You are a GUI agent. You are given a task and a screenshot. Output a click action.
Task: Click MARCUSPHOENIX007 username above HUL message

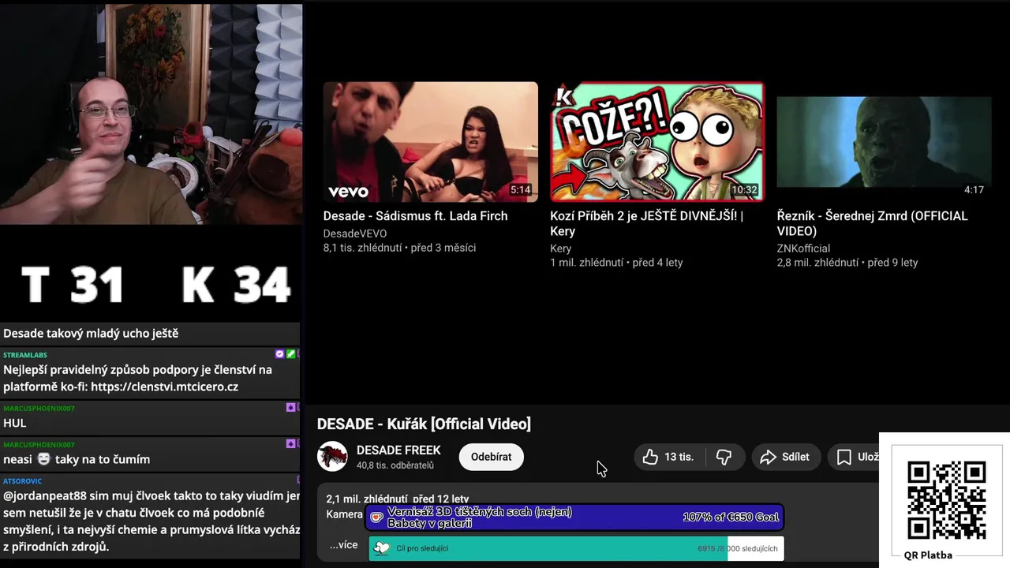click(39, 409)
